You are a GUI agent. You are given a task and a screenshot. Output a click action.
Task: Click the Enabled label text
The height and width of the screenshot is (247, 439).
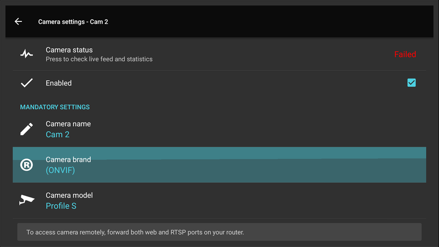click(59, 83)
